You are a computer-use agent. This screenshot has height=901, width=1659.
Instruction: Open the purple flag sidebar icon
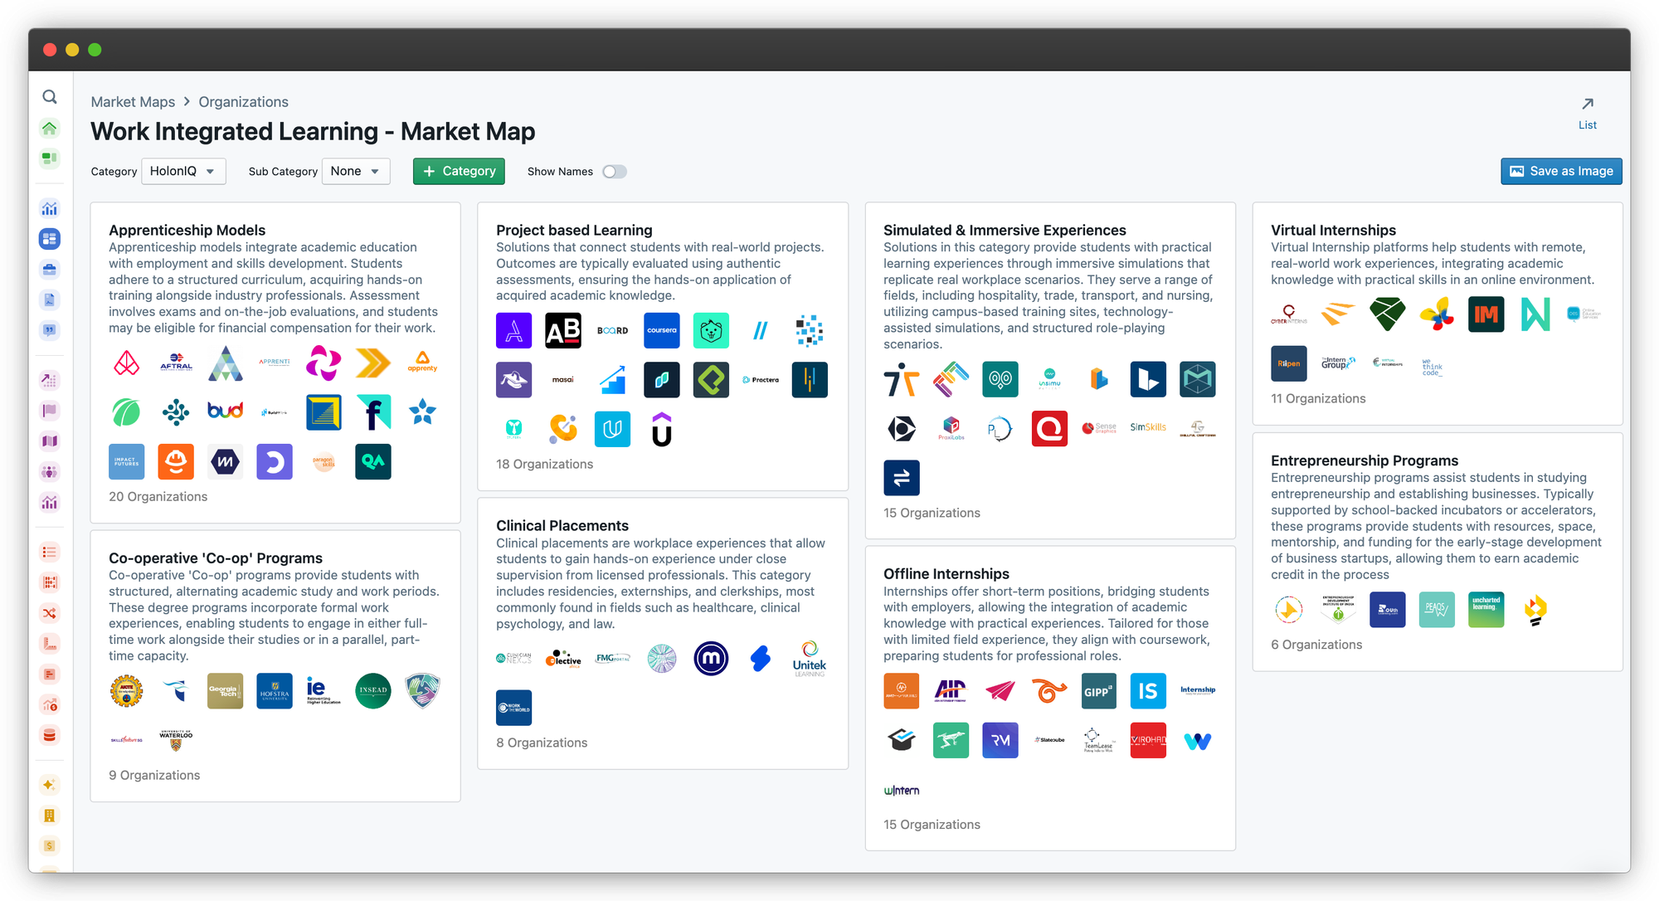[50, 410]
